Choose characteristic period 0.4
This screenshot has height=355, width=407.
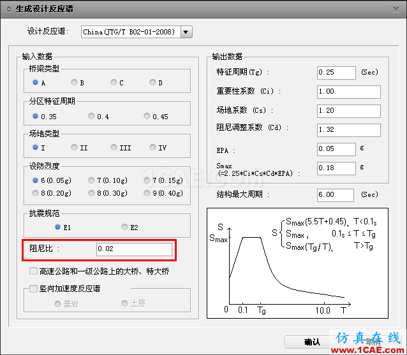91,116
